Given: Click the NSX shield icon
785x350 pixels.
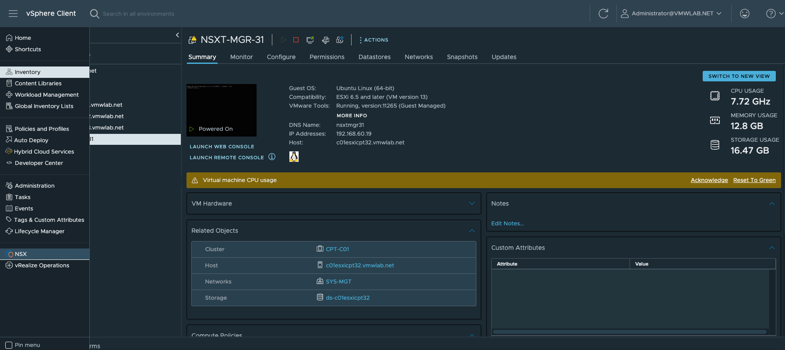Looking at the screenshot, I should coord(11,254).
